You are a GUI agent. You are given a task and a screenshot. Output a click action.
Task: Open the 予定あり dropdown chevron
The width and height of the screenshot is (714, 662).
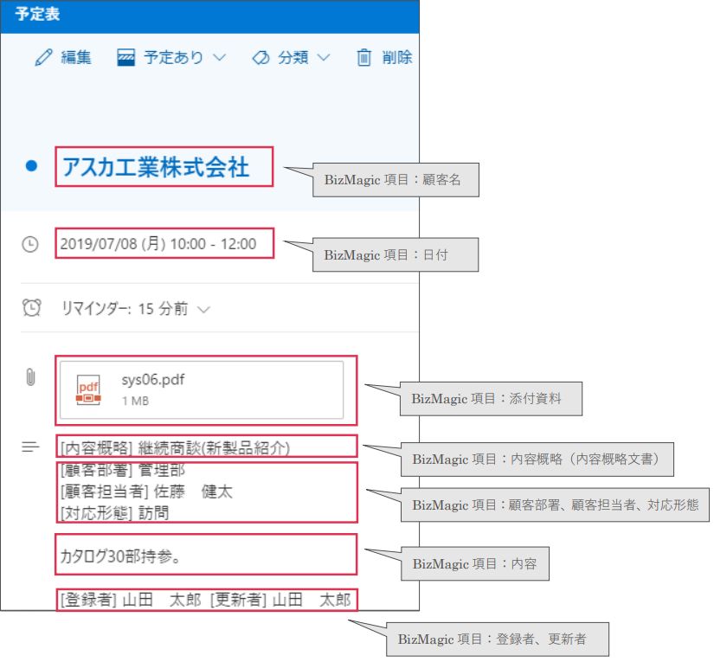click(x=220, y=57)
